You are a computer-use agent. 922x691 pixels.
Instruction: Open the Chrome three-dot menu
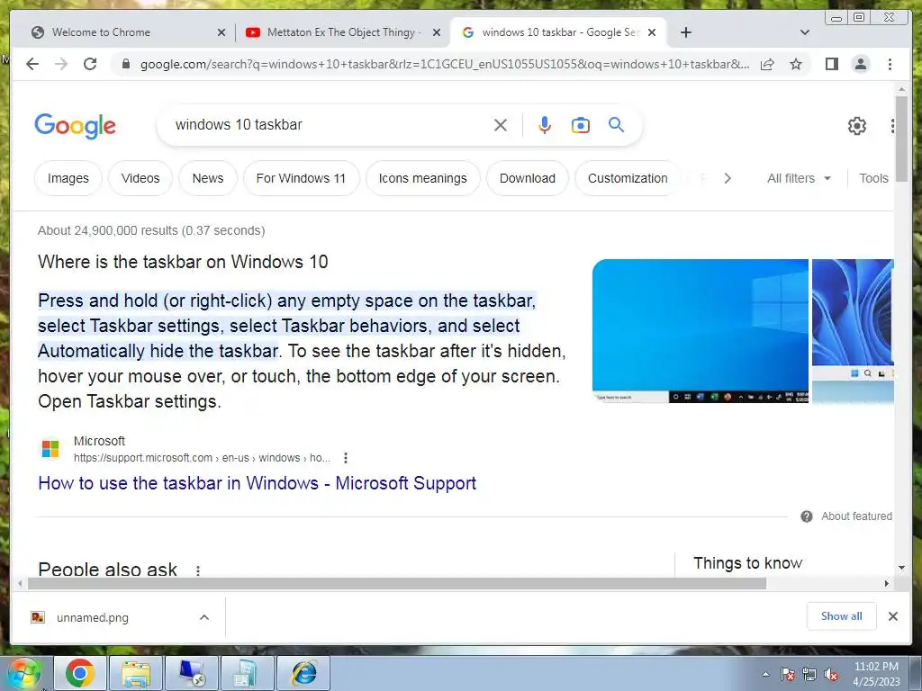click(x=890, y=64)
